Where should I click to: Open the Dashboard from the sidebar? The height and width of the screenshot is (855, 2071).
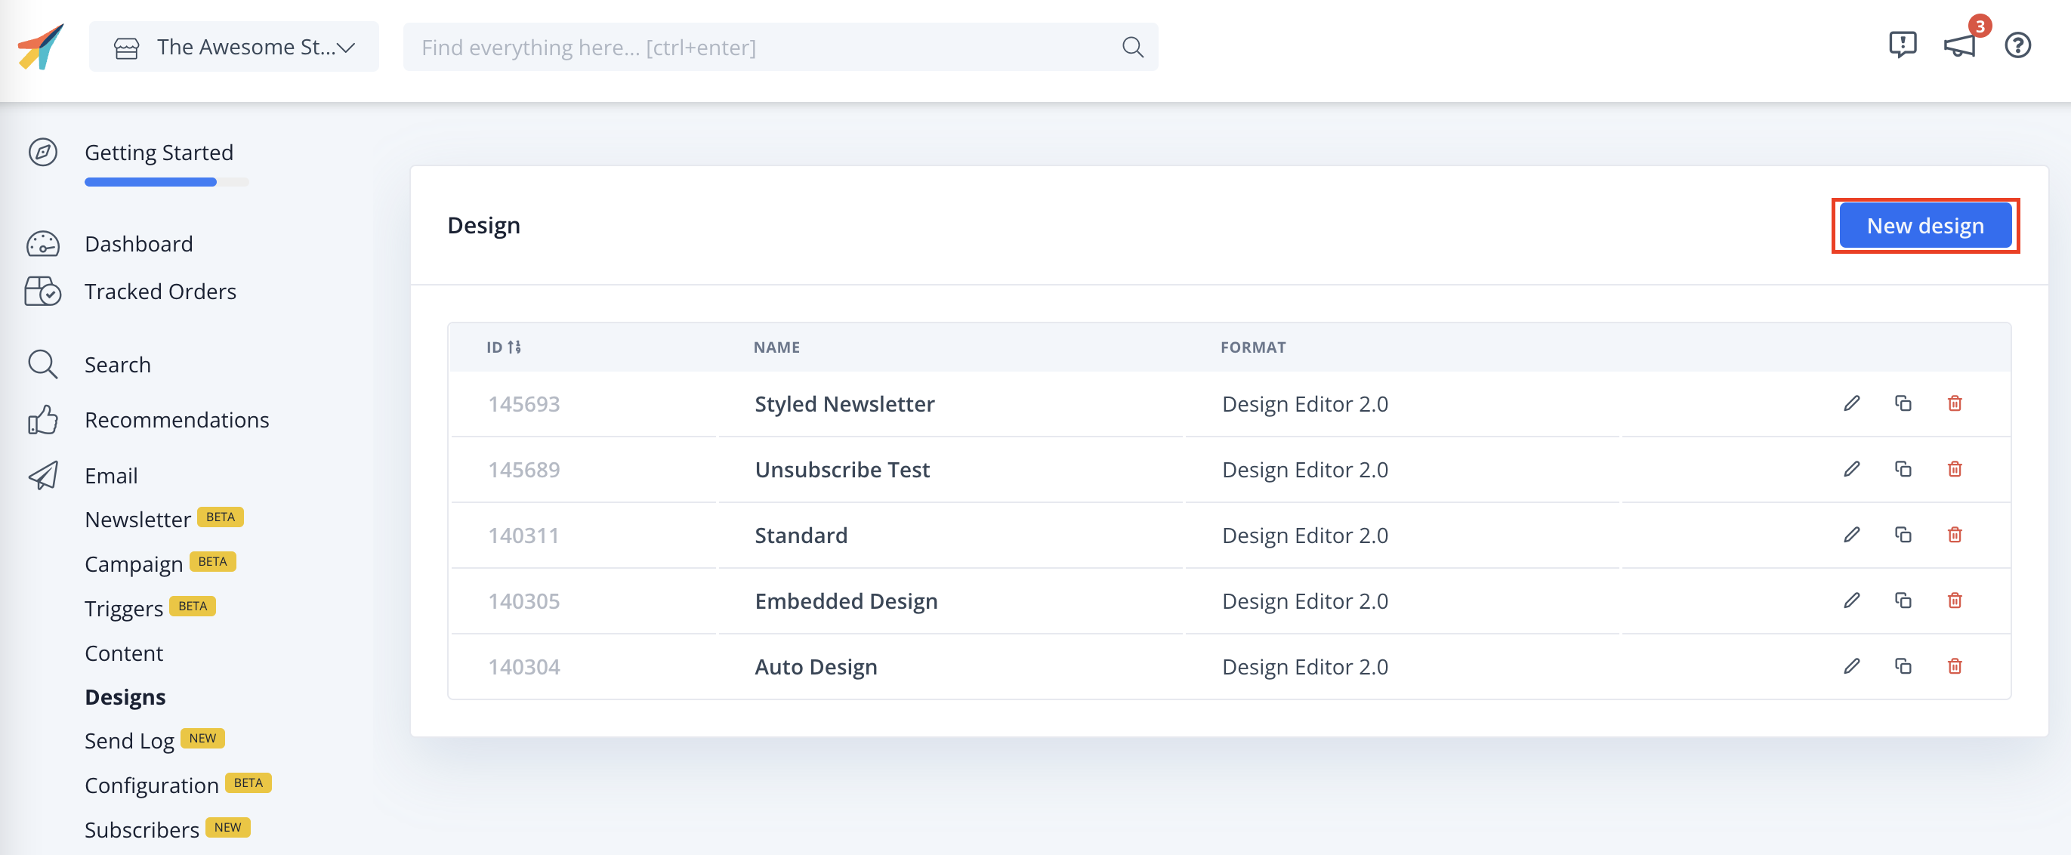(138, 244)
